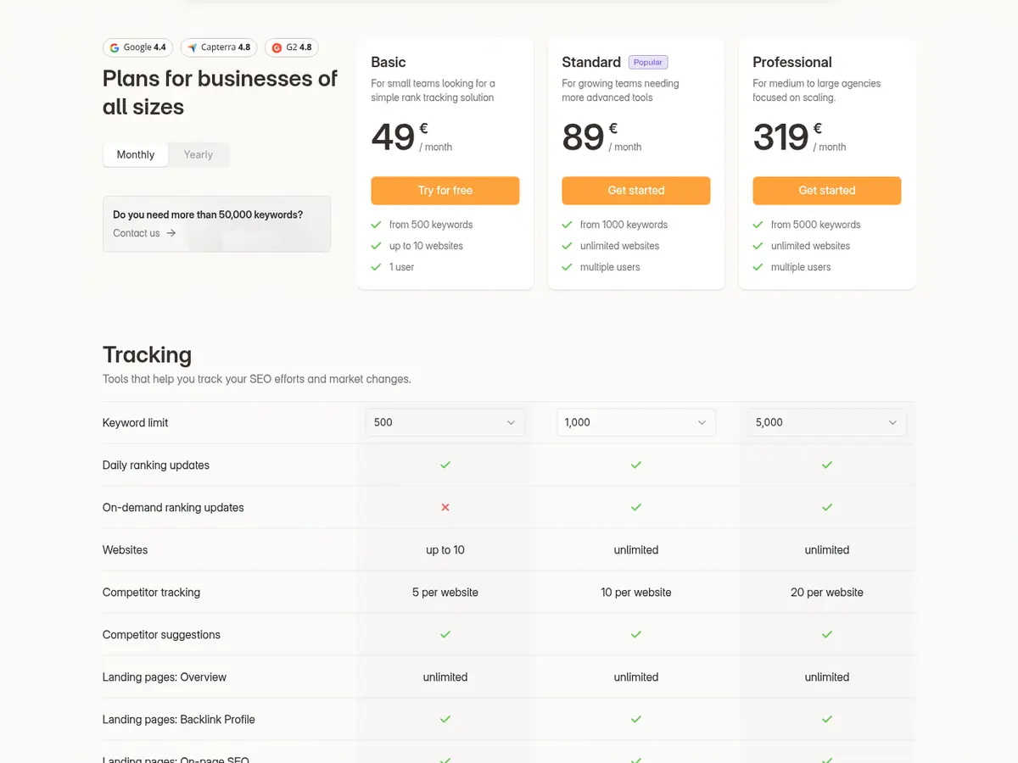
Task: Click the check icon beside 'from 5000 keywords'
Action: pyautogui.click(x=758, y=225)
